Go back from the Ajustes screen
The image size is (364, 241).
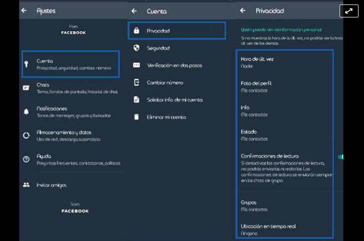tap(23, 10)
